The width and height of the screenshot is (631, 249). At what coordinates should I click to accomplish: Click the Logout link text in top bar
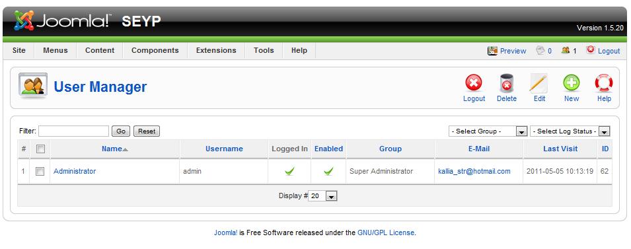609,51
